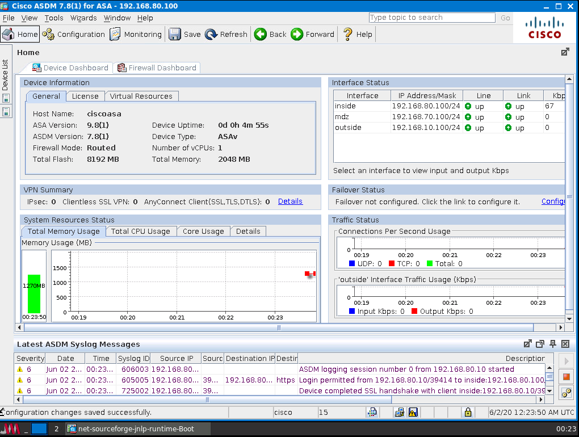Screen dimensions: 579x437
Task: Open System Resources Details tab
Action: coord(248,231)
